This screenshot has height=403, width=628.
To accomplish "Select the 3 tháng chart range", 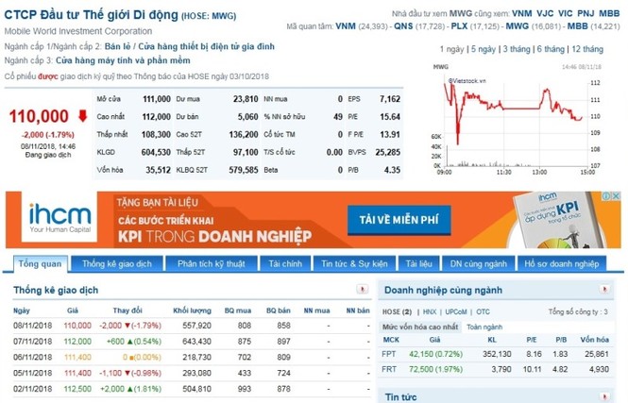I will tap(517, 49).
